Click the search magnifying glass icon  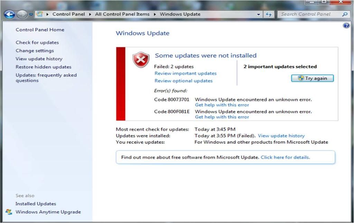coord(345,14)
